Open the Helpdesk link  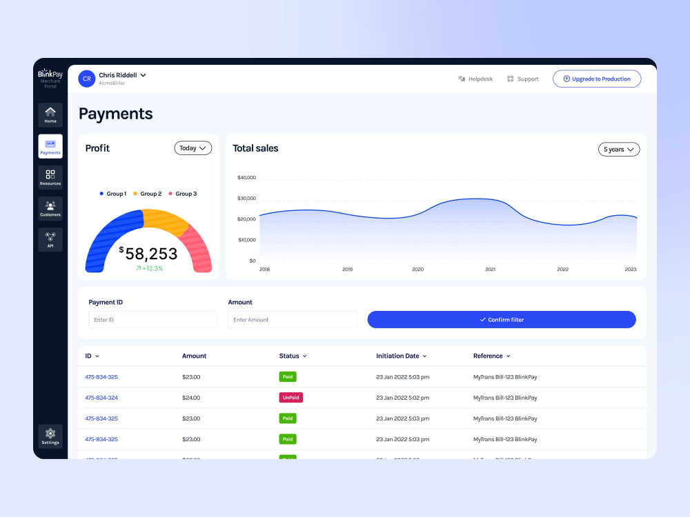coord(475,79)
